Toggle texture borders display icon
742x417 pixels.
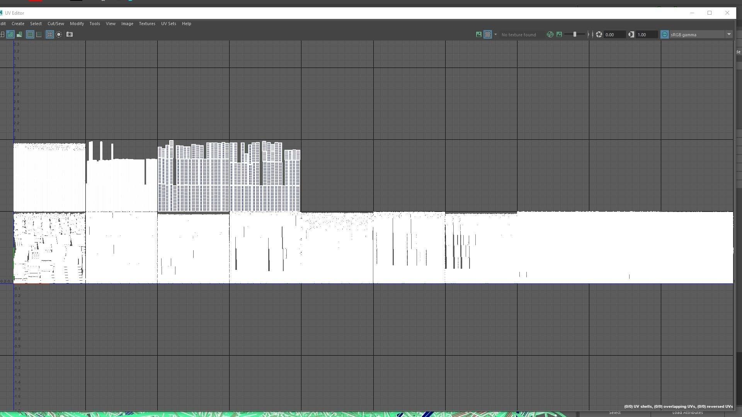30,34
